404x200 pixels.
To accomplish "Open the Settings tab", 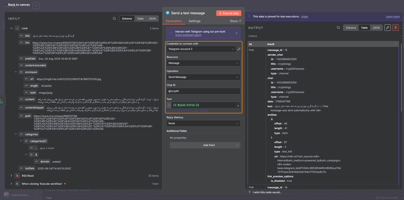I will click(x=194, y=21).
